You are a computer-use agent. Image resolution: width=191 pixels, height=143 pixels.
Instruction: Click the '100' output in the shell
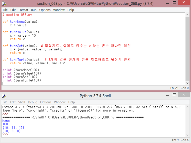[x=5, y=124]
